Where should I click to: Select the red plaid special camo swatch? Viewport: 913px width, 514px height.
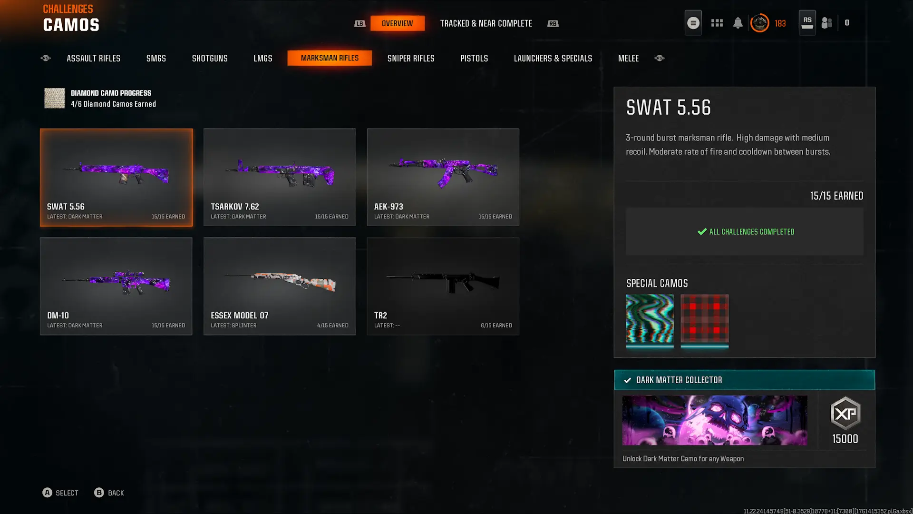pyautogui.click(x=704, y=321)
